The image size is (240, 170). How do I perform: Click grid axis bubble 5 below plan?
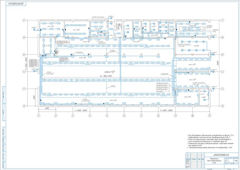(x=107, y=116)
